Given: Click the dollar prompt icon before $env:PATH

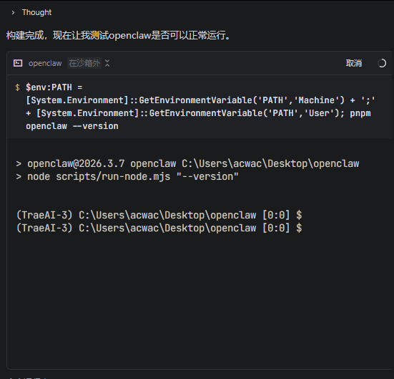Looking at the screenshot, I should 17,87.
